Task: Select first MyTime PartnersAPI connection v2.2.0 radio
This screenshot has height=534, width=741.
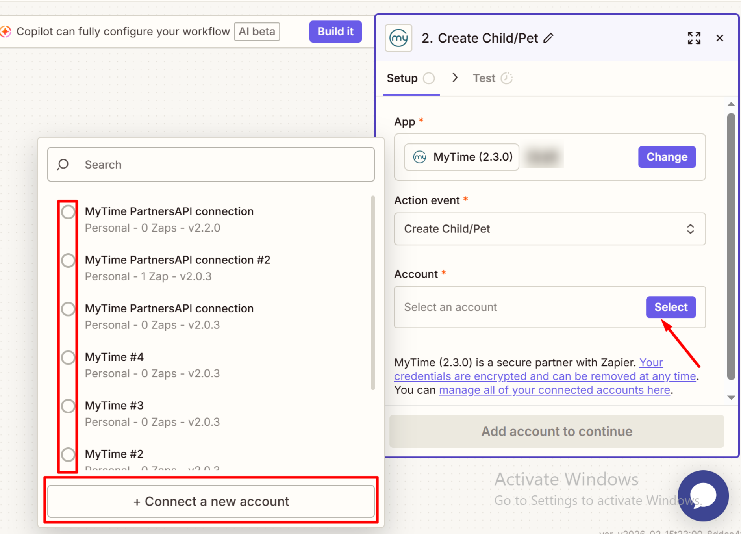Action: [68, 212]
